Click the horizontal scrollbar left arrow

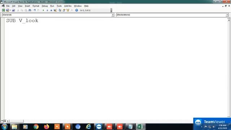[x=8, y=121]
